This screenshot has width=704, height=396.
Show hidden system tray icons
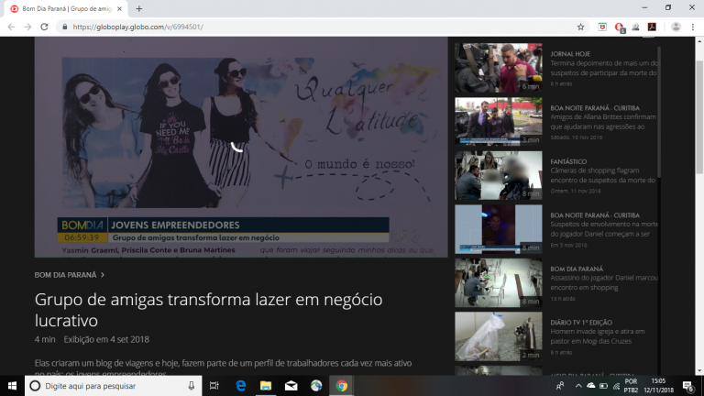click(578, 386)
